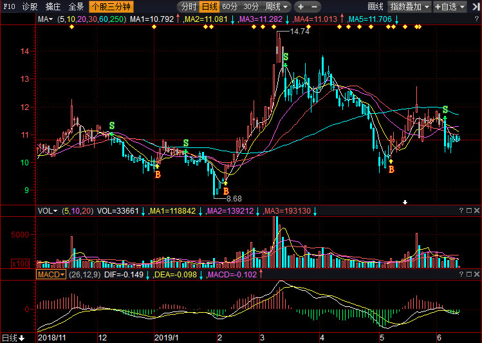
Task: Maximize the VOL indicator panel
Action: point(468,210)
